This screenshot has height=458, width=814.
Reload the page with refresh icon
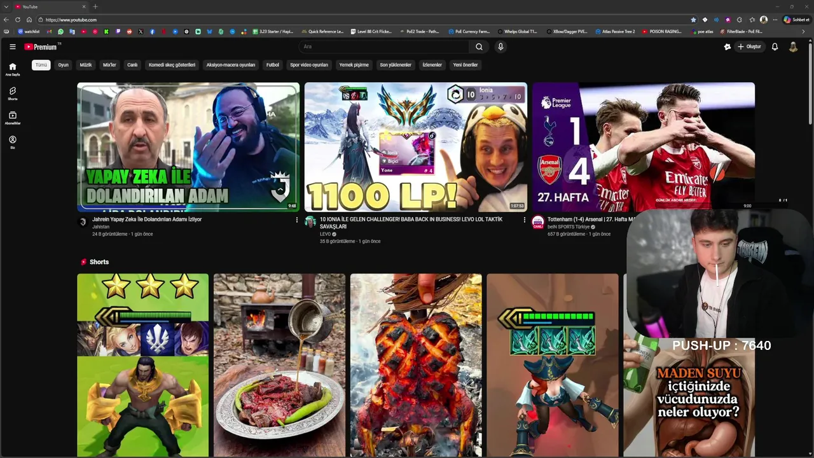[18, 20]
